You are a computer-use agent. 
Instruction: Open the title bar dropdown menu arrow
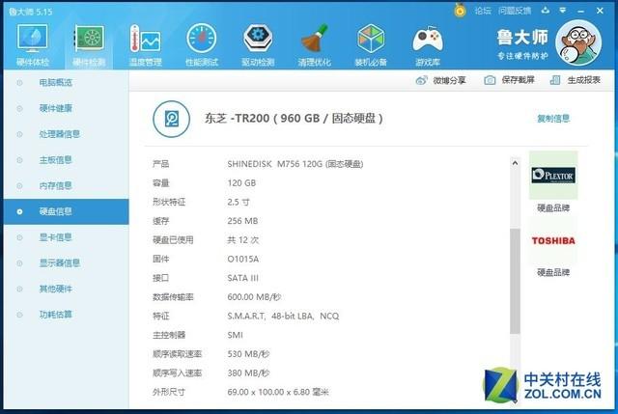tap(563, 11)
